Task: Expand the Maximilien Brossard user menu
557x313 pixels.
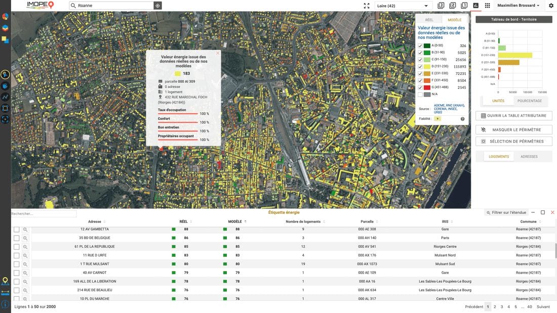Action: coord(518,6)
